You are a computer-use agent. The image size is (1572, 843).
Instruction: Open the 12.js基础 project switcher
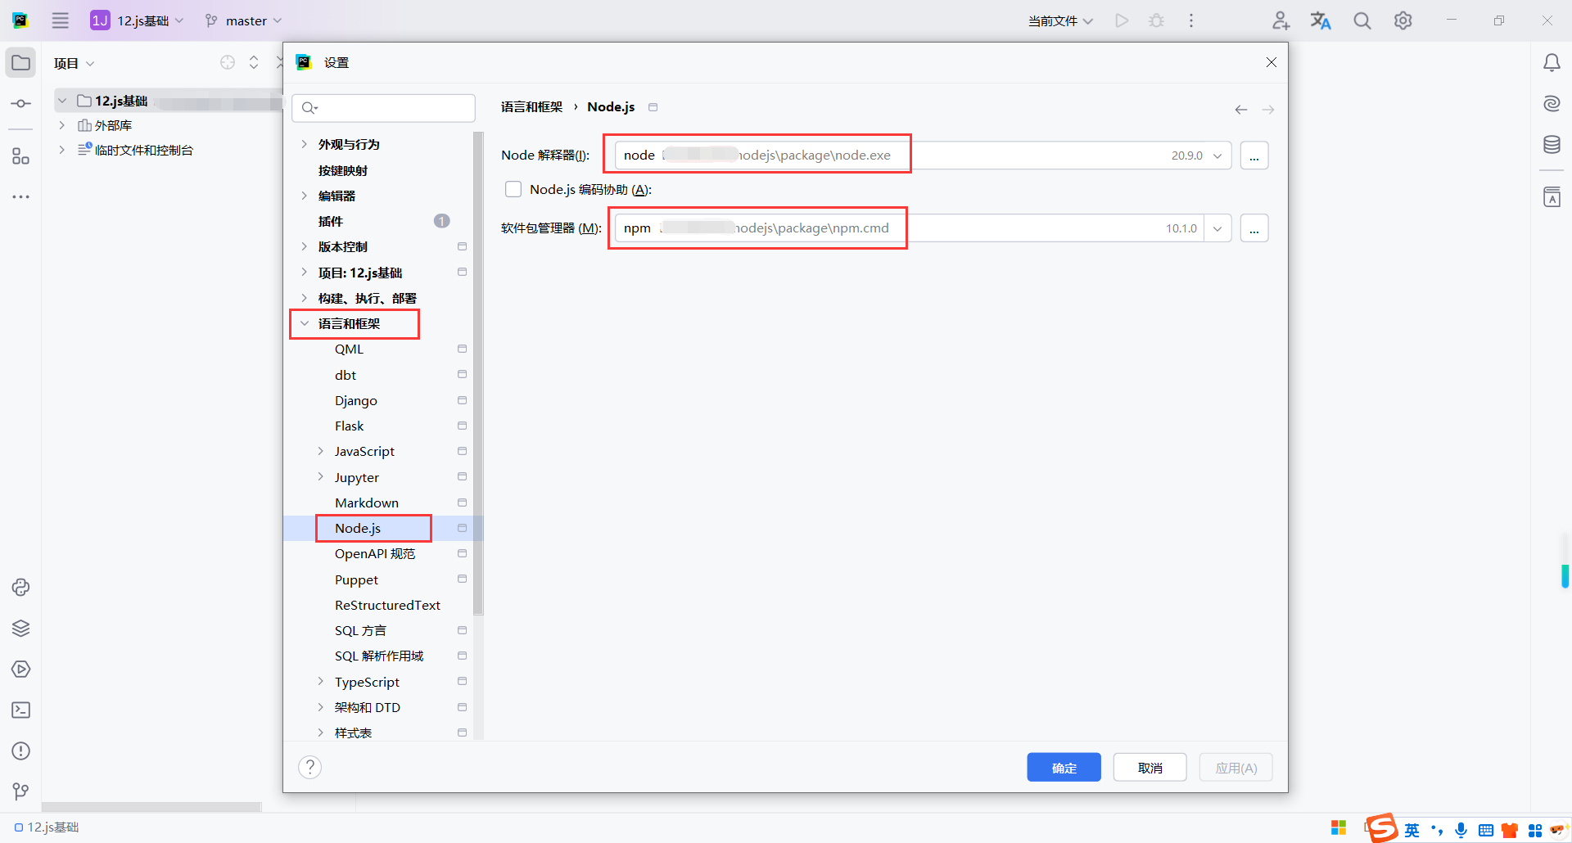point(137,20)
